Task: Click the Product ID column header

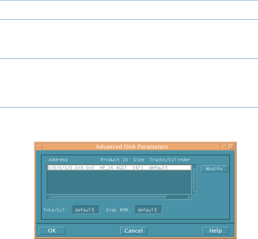Action: (x=114, y=160)
